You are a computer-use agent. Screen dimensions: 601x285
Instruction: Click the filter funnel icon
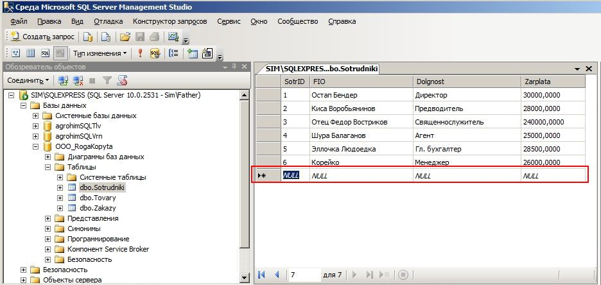[107, 80]
